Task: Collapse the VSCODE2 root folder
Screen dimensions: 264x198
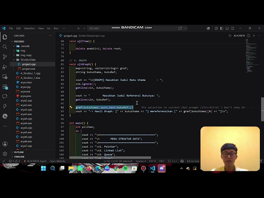Action: (x=12, y=41)
